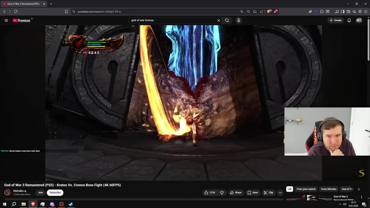Screen dimensions: 370x208
Task: Open Windows taskbar search
Action: (14, 204)
